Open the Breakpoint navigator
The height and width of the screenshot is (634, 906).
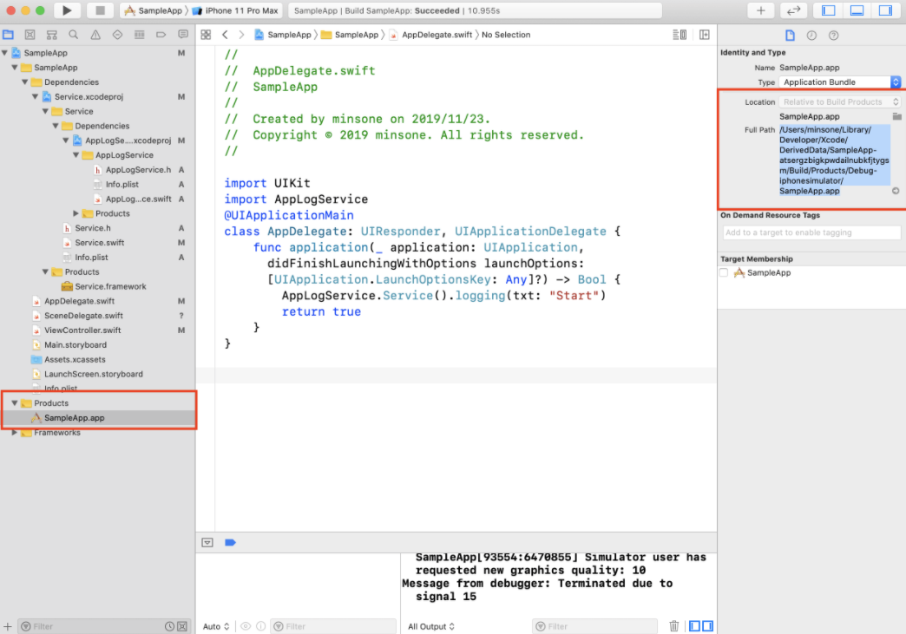(161, 35)
